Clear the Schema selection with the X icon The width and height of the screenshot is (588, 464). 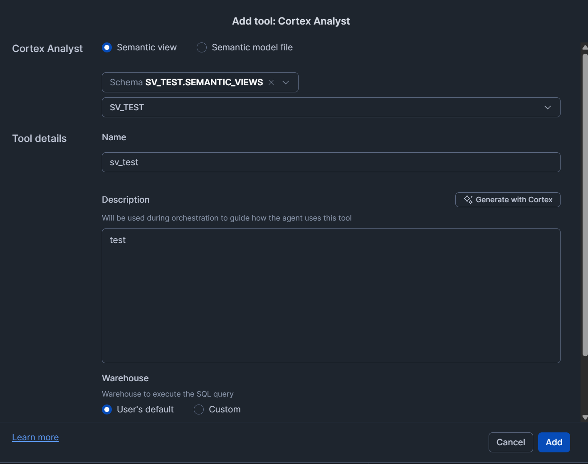(x=271, y=82)
